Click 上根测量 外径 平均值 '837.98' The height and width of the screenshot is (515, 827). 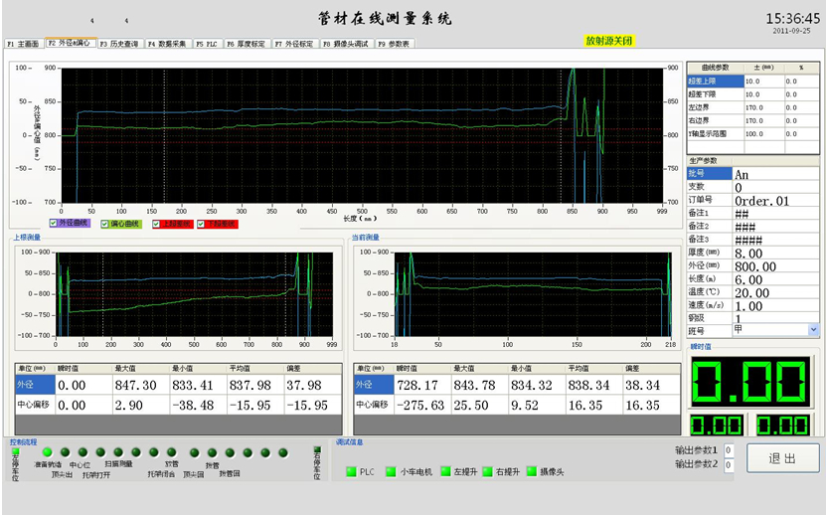point(255,385)
